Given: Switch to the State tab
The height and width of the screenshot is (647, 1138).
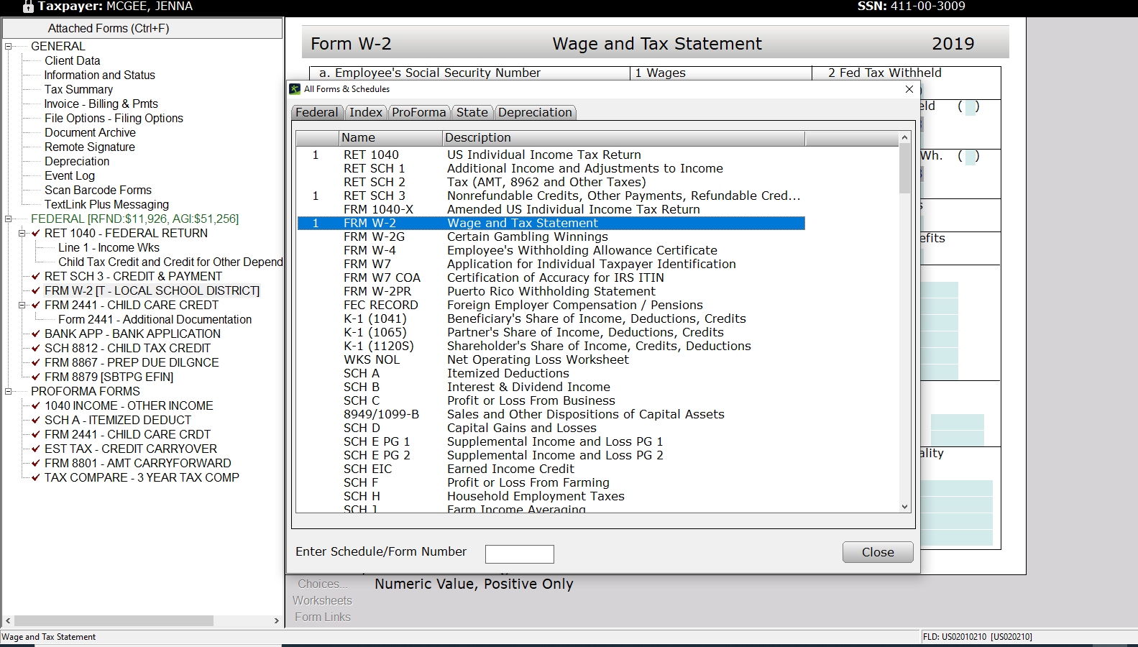Looking at the screenshot, I should tap(472, 112).
